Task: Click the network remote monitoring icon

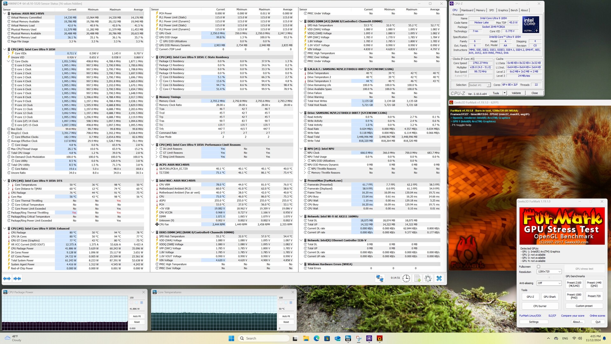Action: [x=379, y=278]
